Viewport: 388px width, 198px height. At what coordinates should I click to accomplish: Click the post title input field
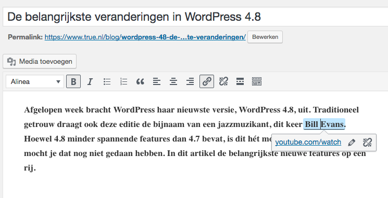[x=195, y=17]
